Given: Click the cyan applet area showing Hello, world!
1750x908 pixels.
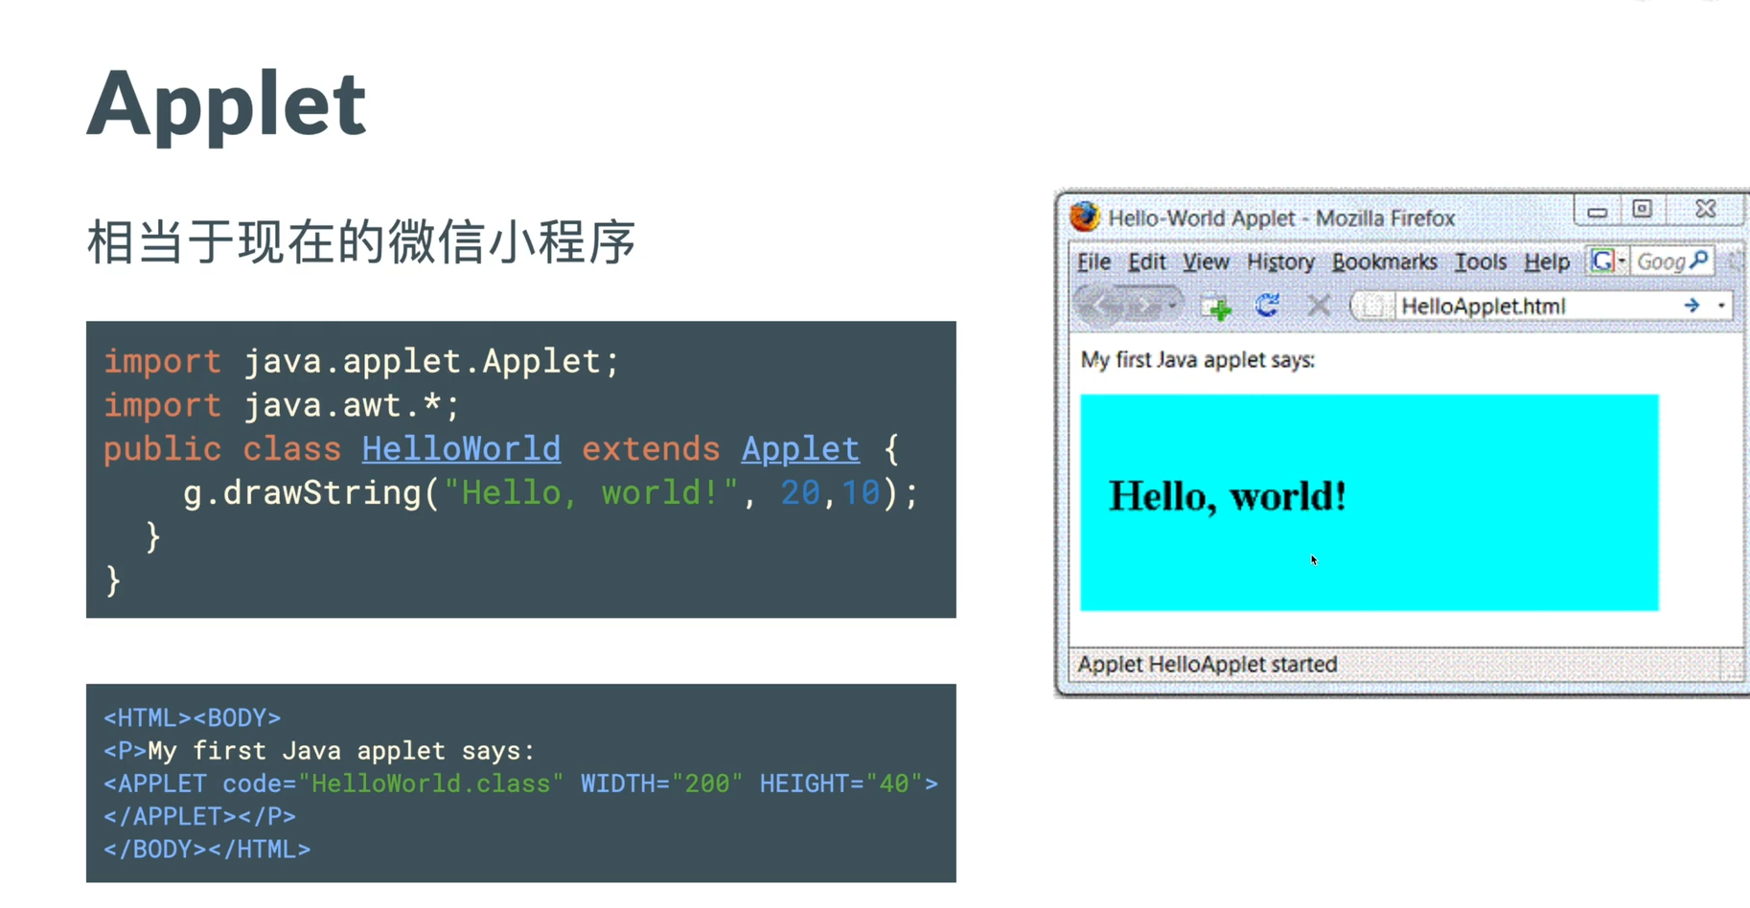Looking at the screenshot, I should pos(1370,502).
